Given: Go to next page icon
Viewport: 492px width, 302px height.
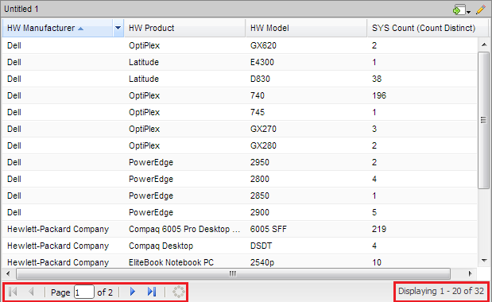Looking at the screenshot, I should (133, 292).
